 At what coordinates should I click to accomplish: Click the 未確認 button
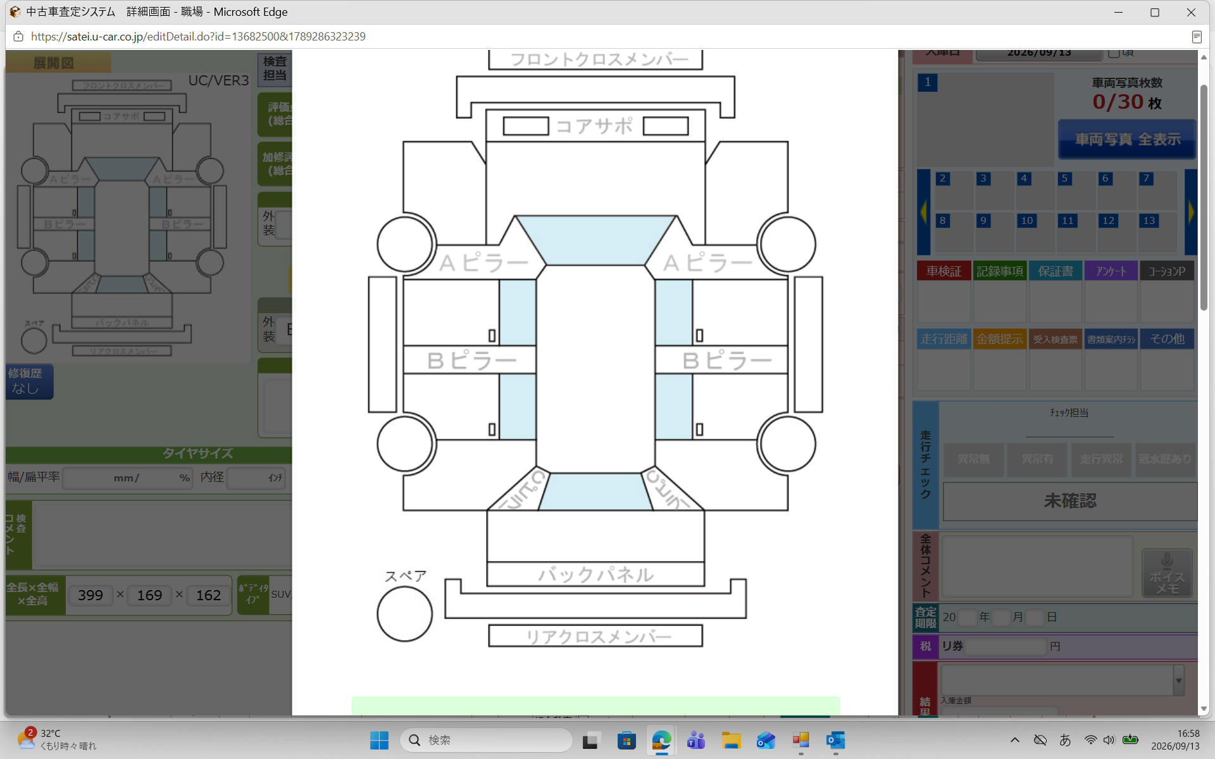(1069, 501)
